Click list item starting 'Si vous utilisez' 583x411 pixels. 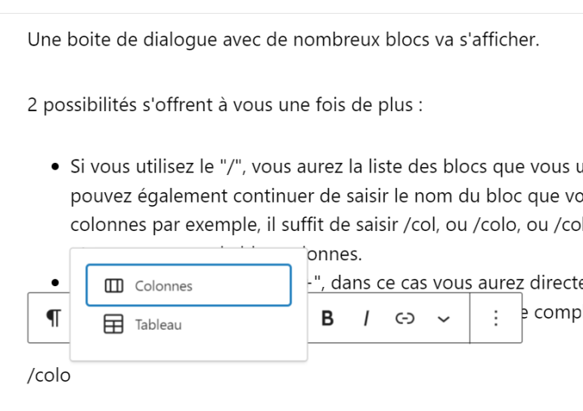pyautogui.click(x=326, y=166)
